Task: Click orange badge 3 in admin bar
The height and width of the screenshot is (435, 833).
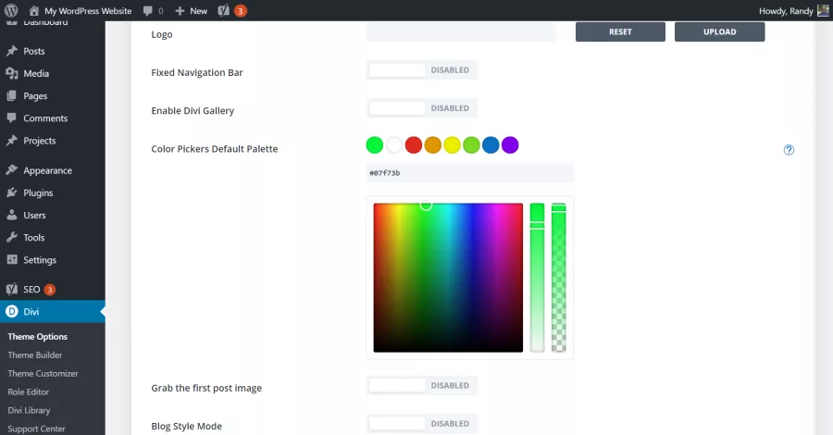Action: click(x=240, y=10)
